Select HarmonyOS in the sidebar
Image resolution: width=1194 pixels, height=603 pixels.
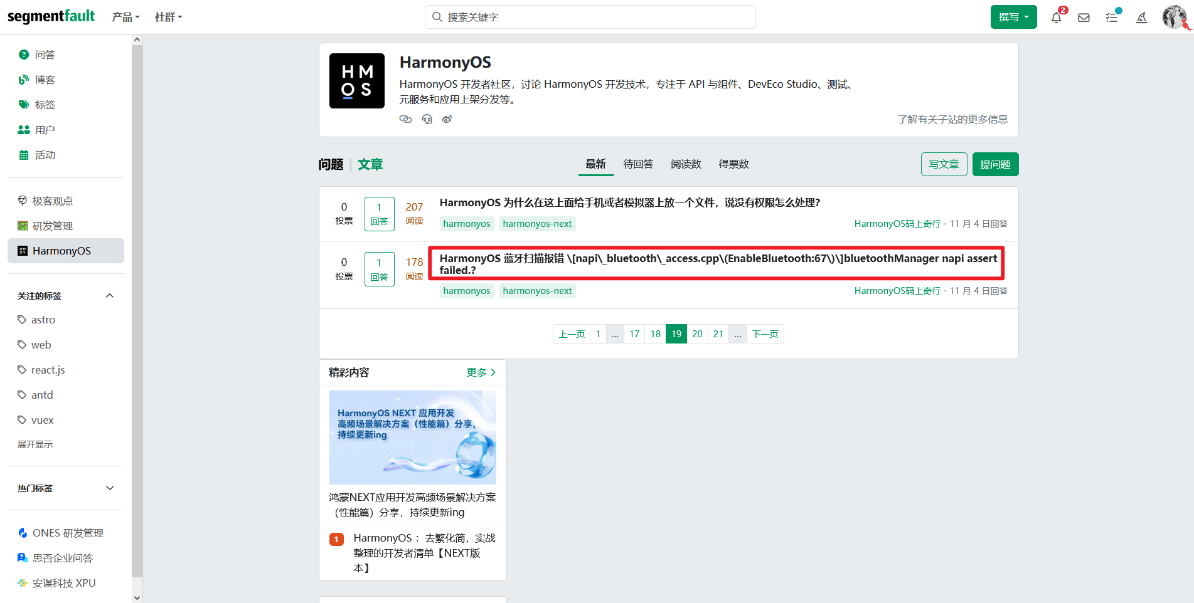tap(65, 251)
